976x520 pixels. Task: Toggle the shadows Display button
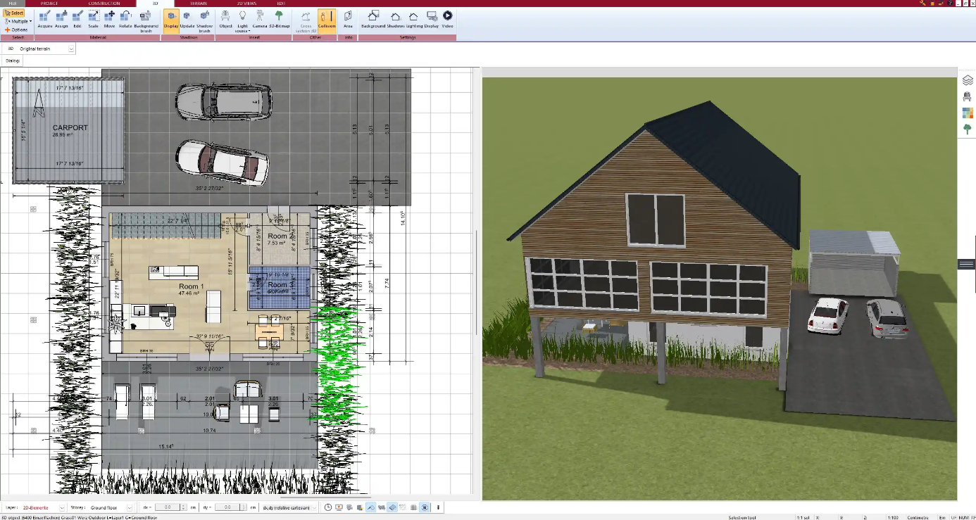tap(171, 19)
